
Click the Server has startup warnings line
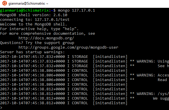32,52
